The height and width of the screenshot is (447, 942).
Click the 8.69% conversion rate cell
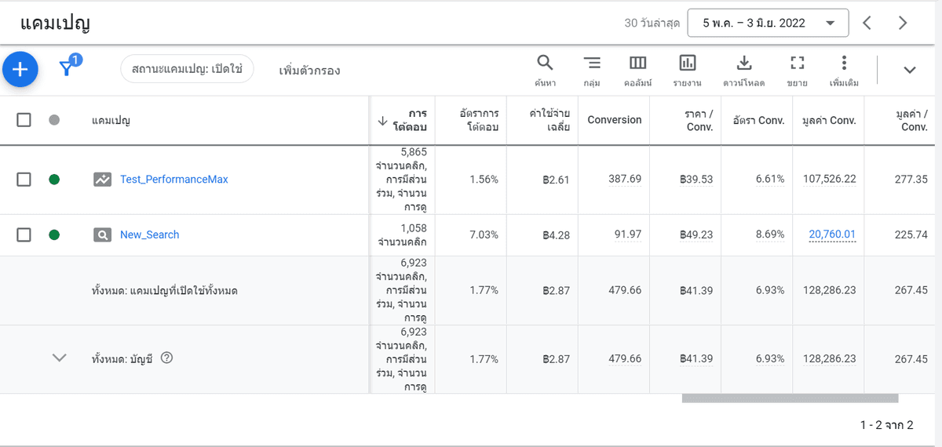(770, 234)
